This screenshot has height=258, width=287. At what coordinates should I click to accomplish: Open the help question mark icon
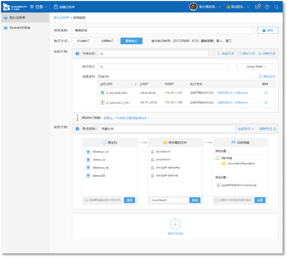[267, 7]
